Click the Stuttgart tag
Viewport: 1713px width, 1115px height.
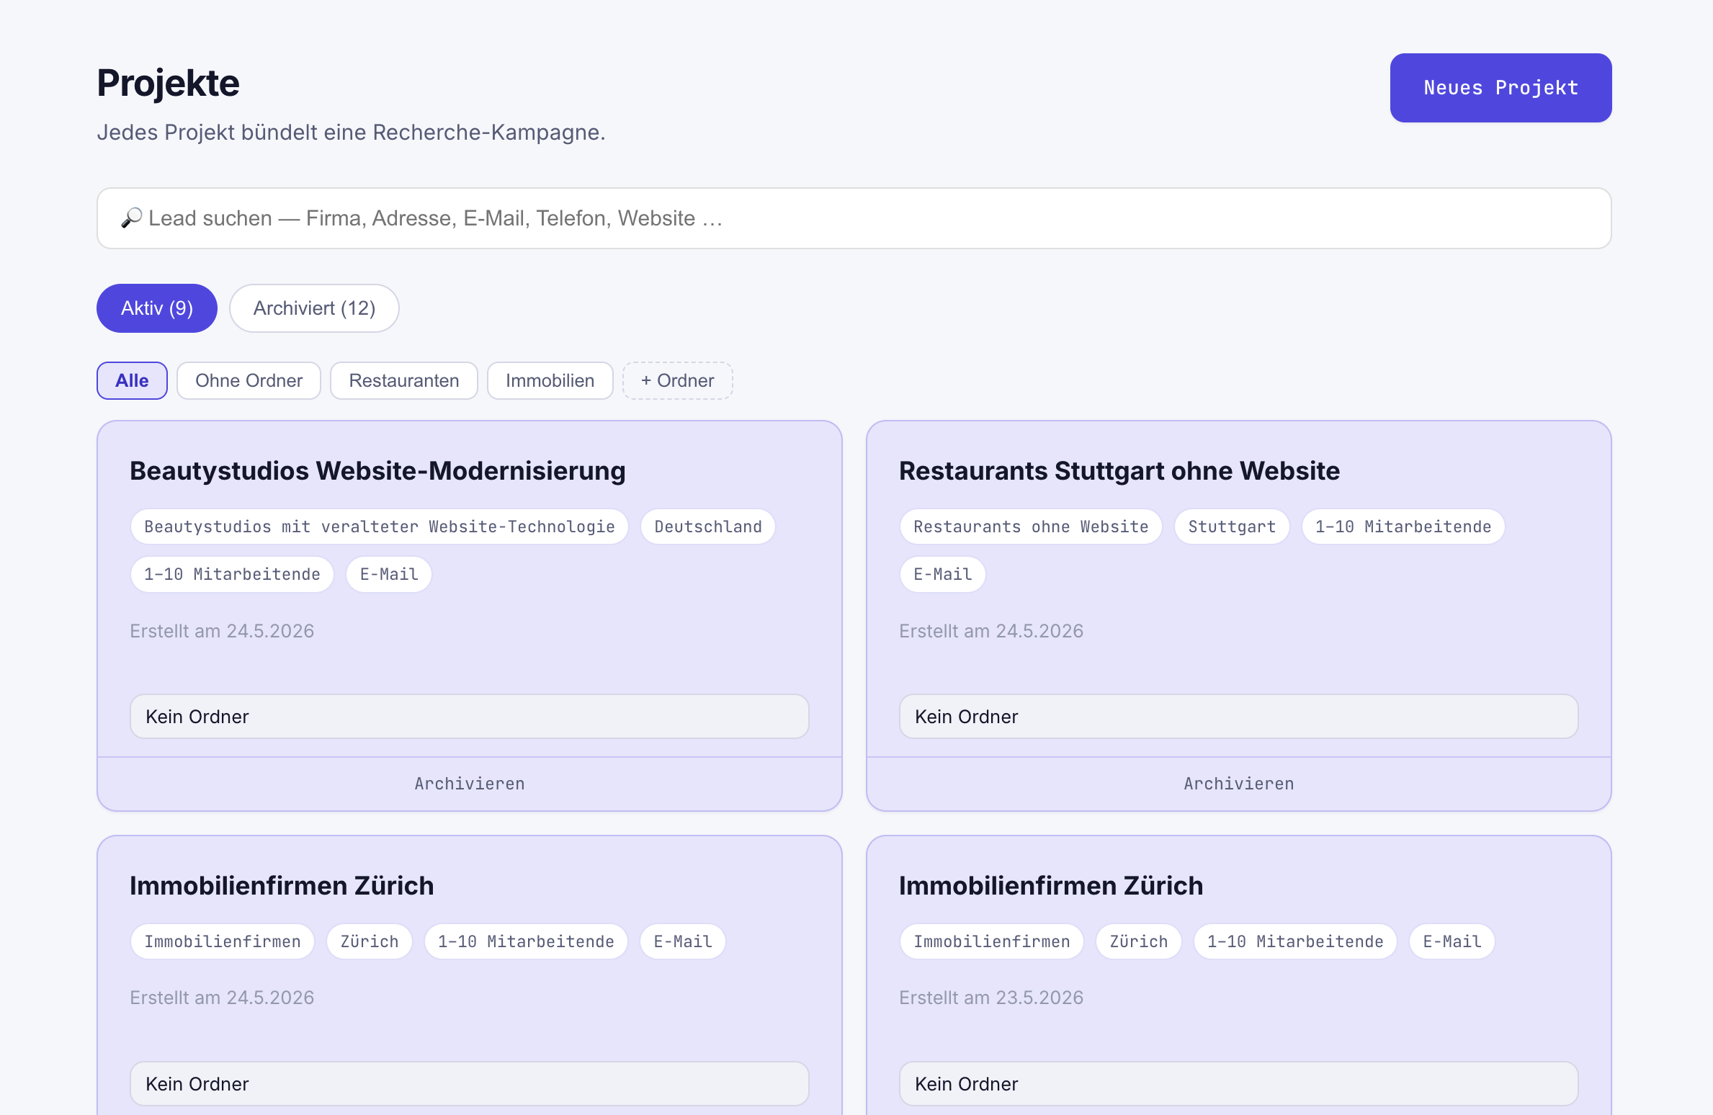tap(1232, 527)
